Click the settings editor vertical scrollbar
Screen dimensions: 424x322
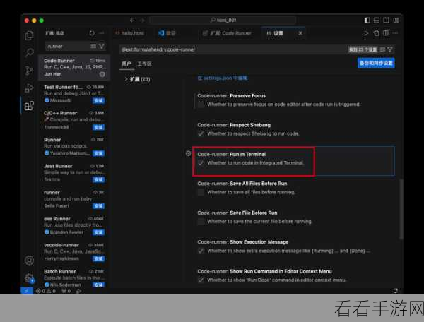coord(401,208)
